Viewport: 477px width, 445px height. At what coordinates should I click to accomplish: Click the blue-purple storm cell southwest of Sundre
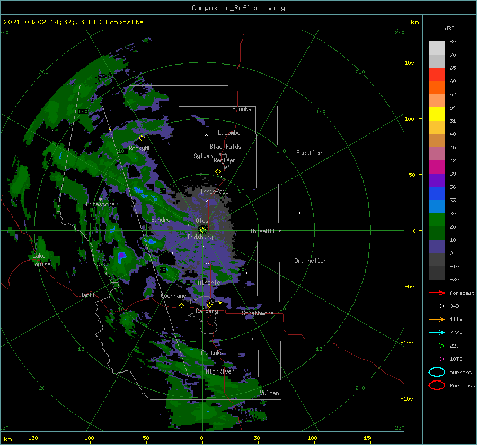pos(122,256)
